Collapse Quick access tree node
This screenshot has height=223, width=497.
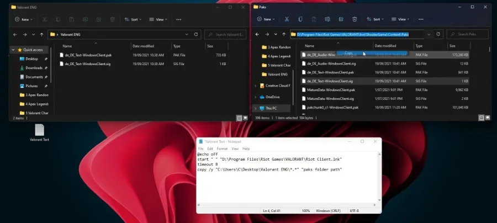coord(13,50)
